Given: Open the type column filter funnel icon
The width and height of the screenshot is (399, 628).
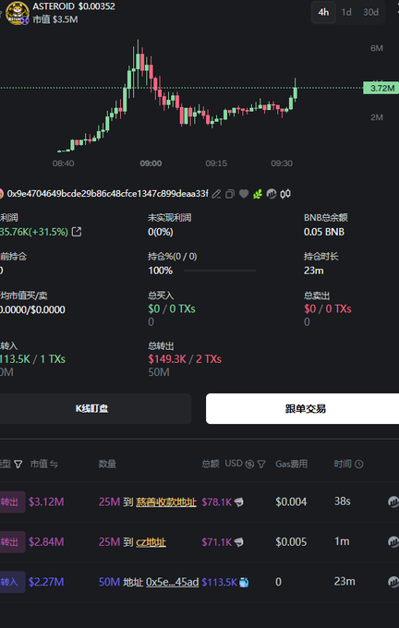Looking at the screenshot, I should click(18, 464).
